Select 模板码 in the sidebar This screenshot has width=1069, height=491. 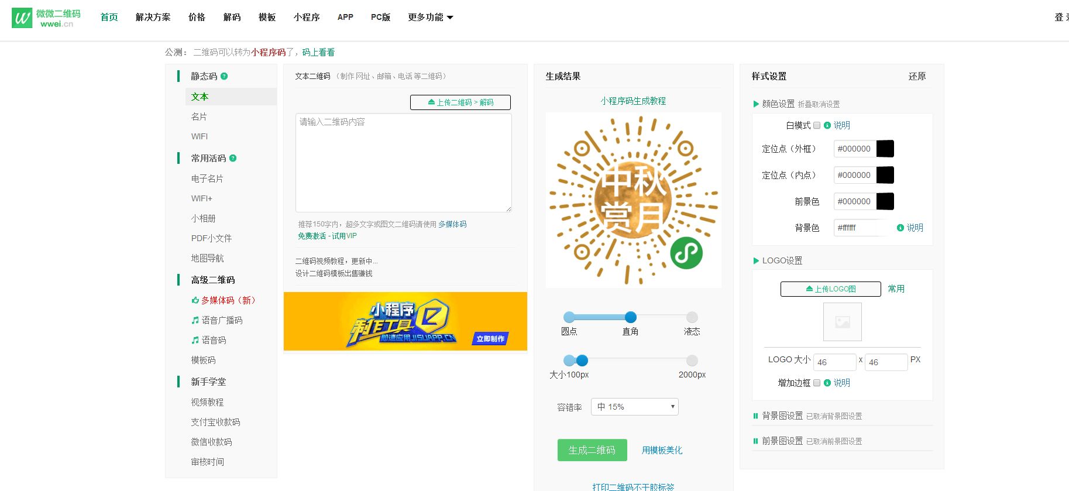[203, 360]
